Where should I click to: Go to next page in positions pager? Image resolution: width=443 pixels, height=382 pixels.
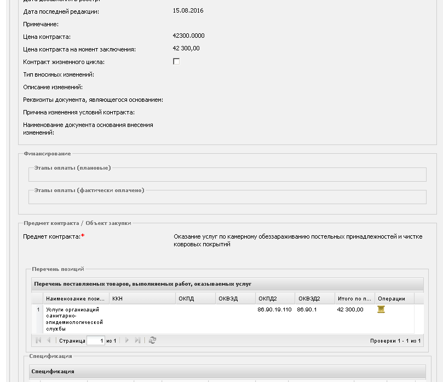127,340
